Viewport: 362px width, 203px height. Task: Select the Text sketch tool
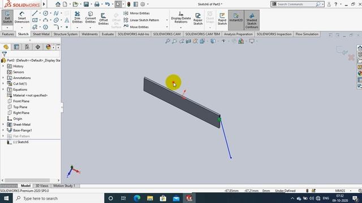67,20
